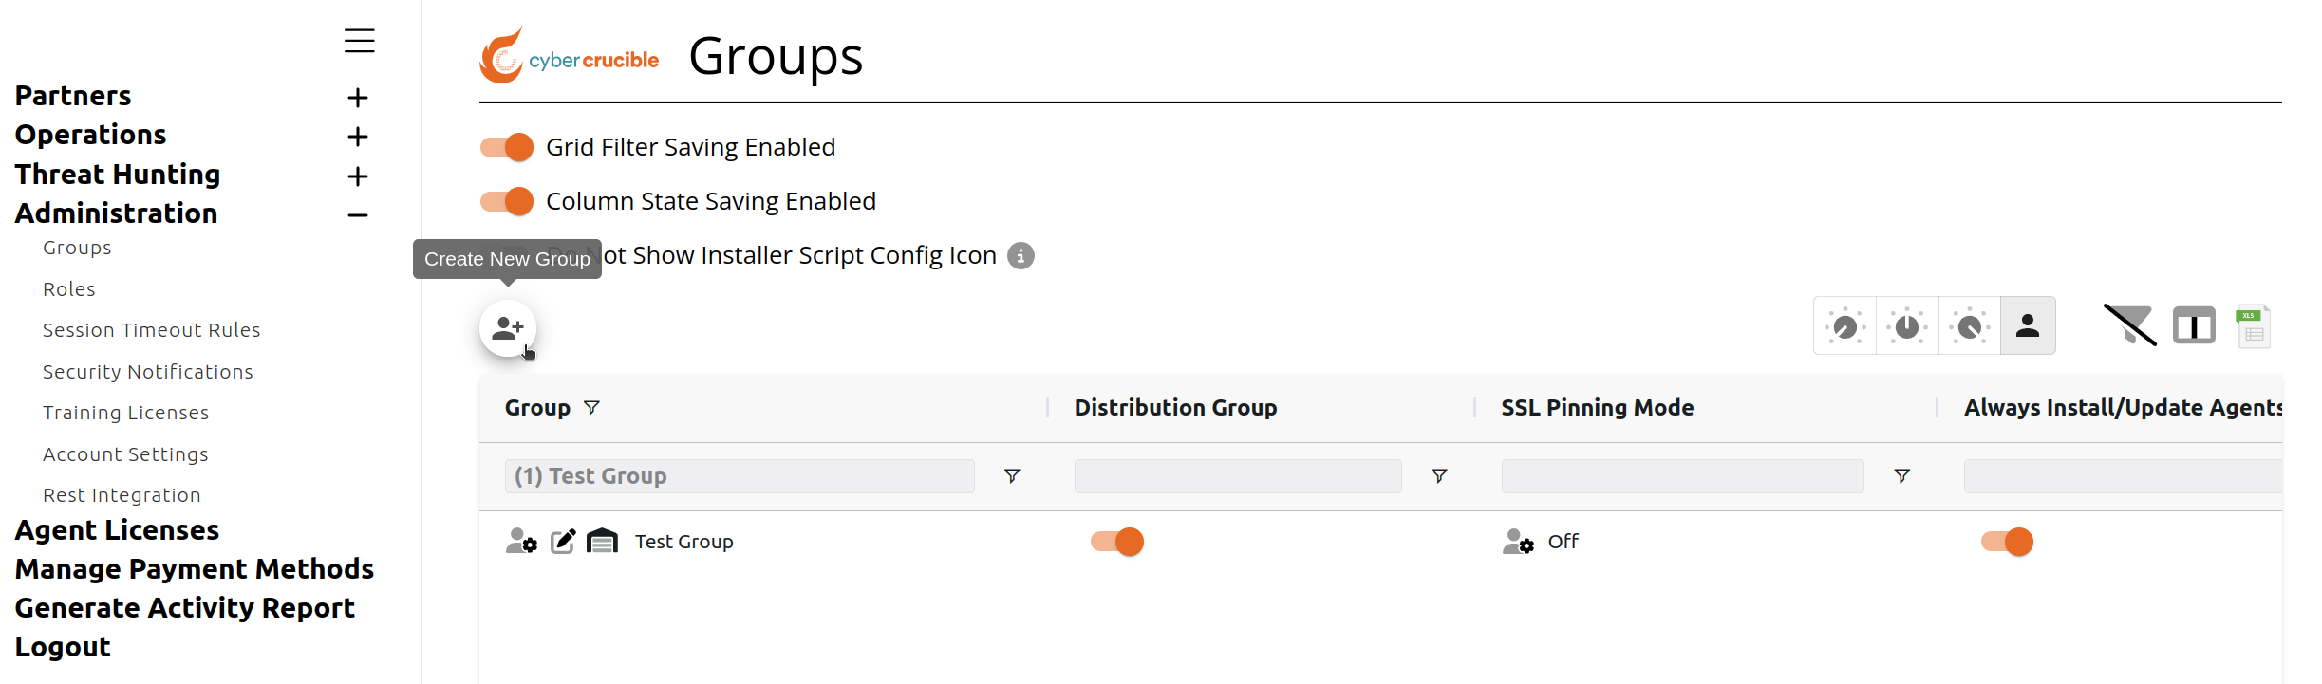Collapse the Administration section

pos(357,215)
